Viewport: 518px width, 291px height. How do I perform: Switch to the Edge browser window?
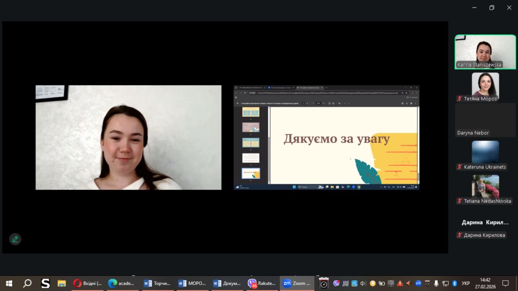pyautogui.click(x=122, y=283)
